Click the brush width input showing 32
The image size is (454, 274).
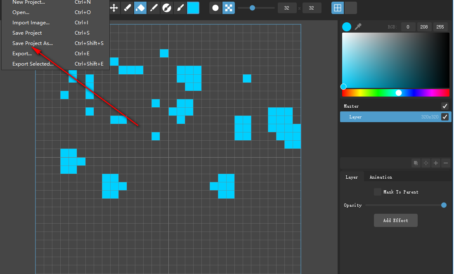(x=287, y=7)
